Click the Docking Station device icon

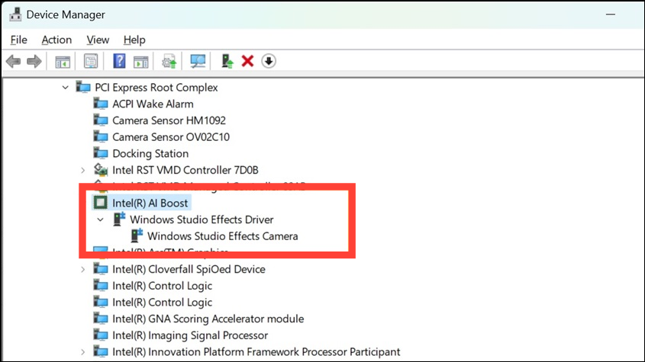pyautogui.click(x=101, y=153)
